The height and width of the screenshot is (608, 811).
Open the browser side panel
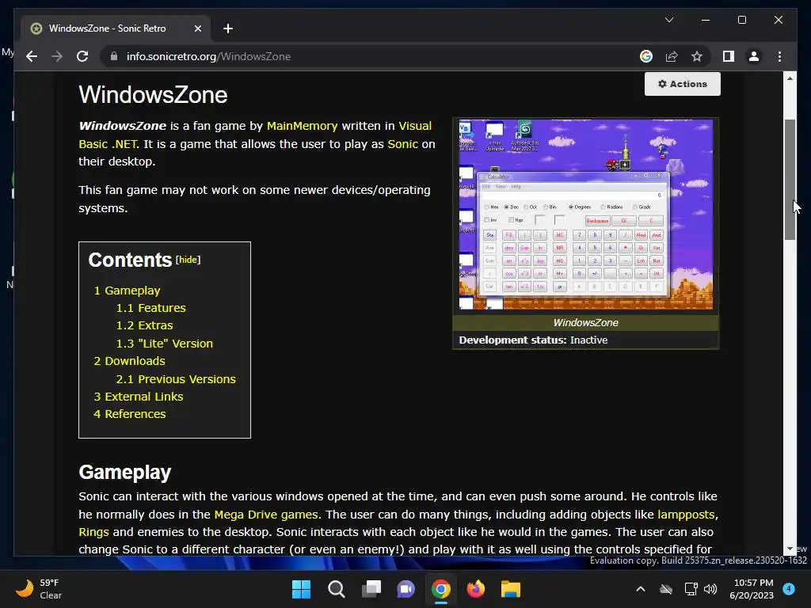[x=729, y=56]
